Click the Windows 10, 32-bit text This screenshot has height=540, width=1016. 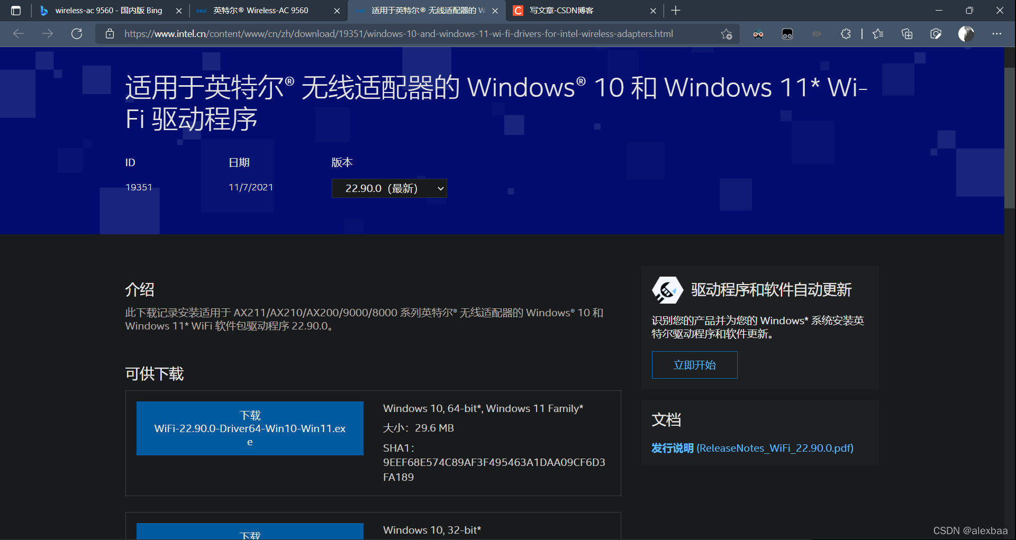pos(432,530)
